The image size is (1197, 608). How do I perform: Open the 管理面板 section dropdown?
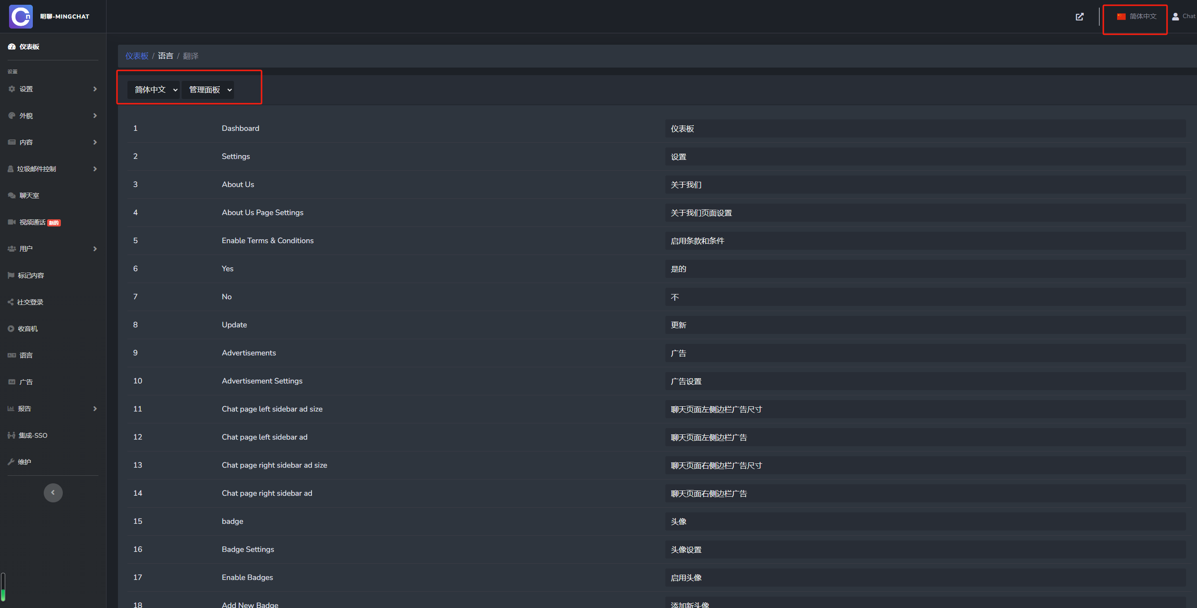click(208, 89)
